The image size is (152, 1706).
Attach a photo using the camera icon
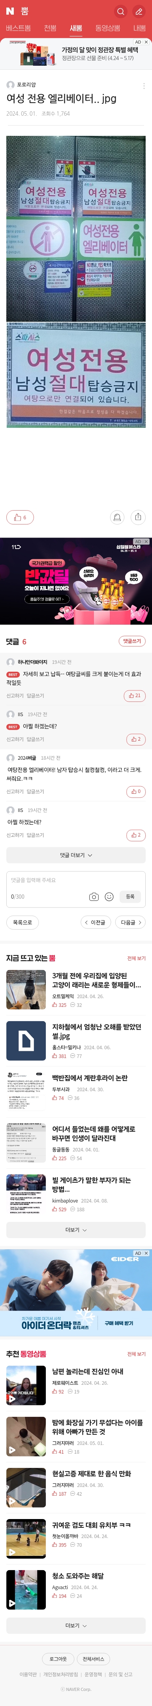(94, 897)
